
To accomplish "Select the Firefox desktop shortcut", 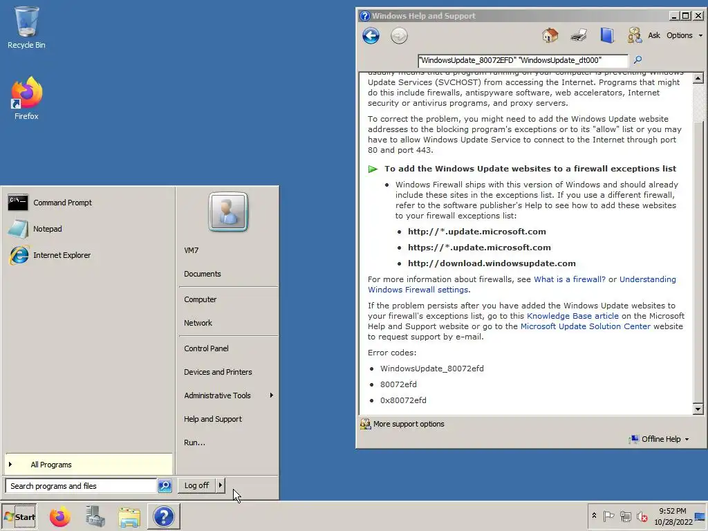I will [26, 98].
